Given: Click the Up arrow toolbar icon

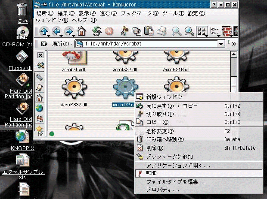Looking at the screenshot, I should pyautogui.click(x=44, y=31).
